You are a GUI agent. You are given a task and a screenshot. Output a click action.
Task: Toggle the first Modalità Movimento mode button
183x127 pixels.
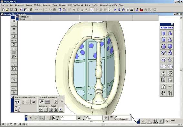41,101
